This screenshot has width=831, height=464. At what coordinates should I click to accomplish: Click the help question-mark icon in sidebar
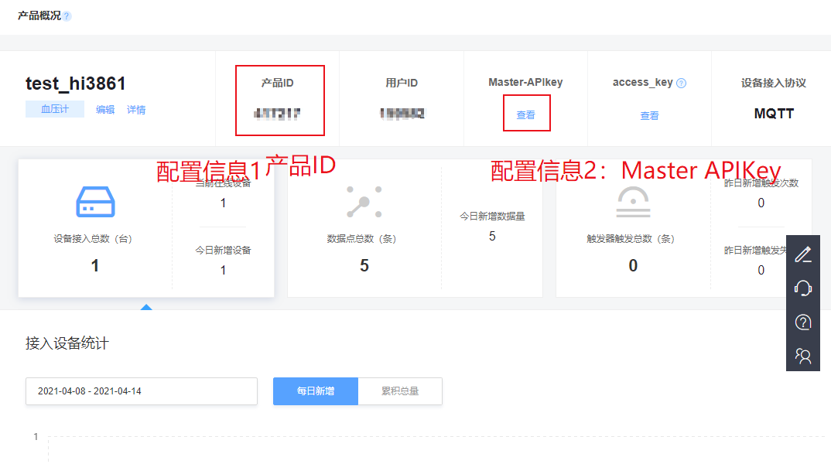[x=803, y=322]
